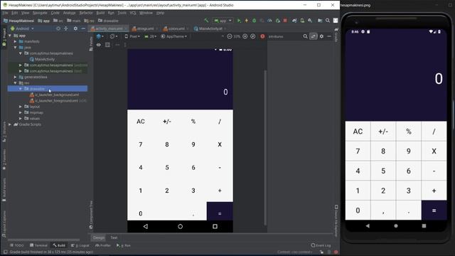Stop the running app with the red square
This screenshot has height=256, width=455.
click(x=285, y=21)
